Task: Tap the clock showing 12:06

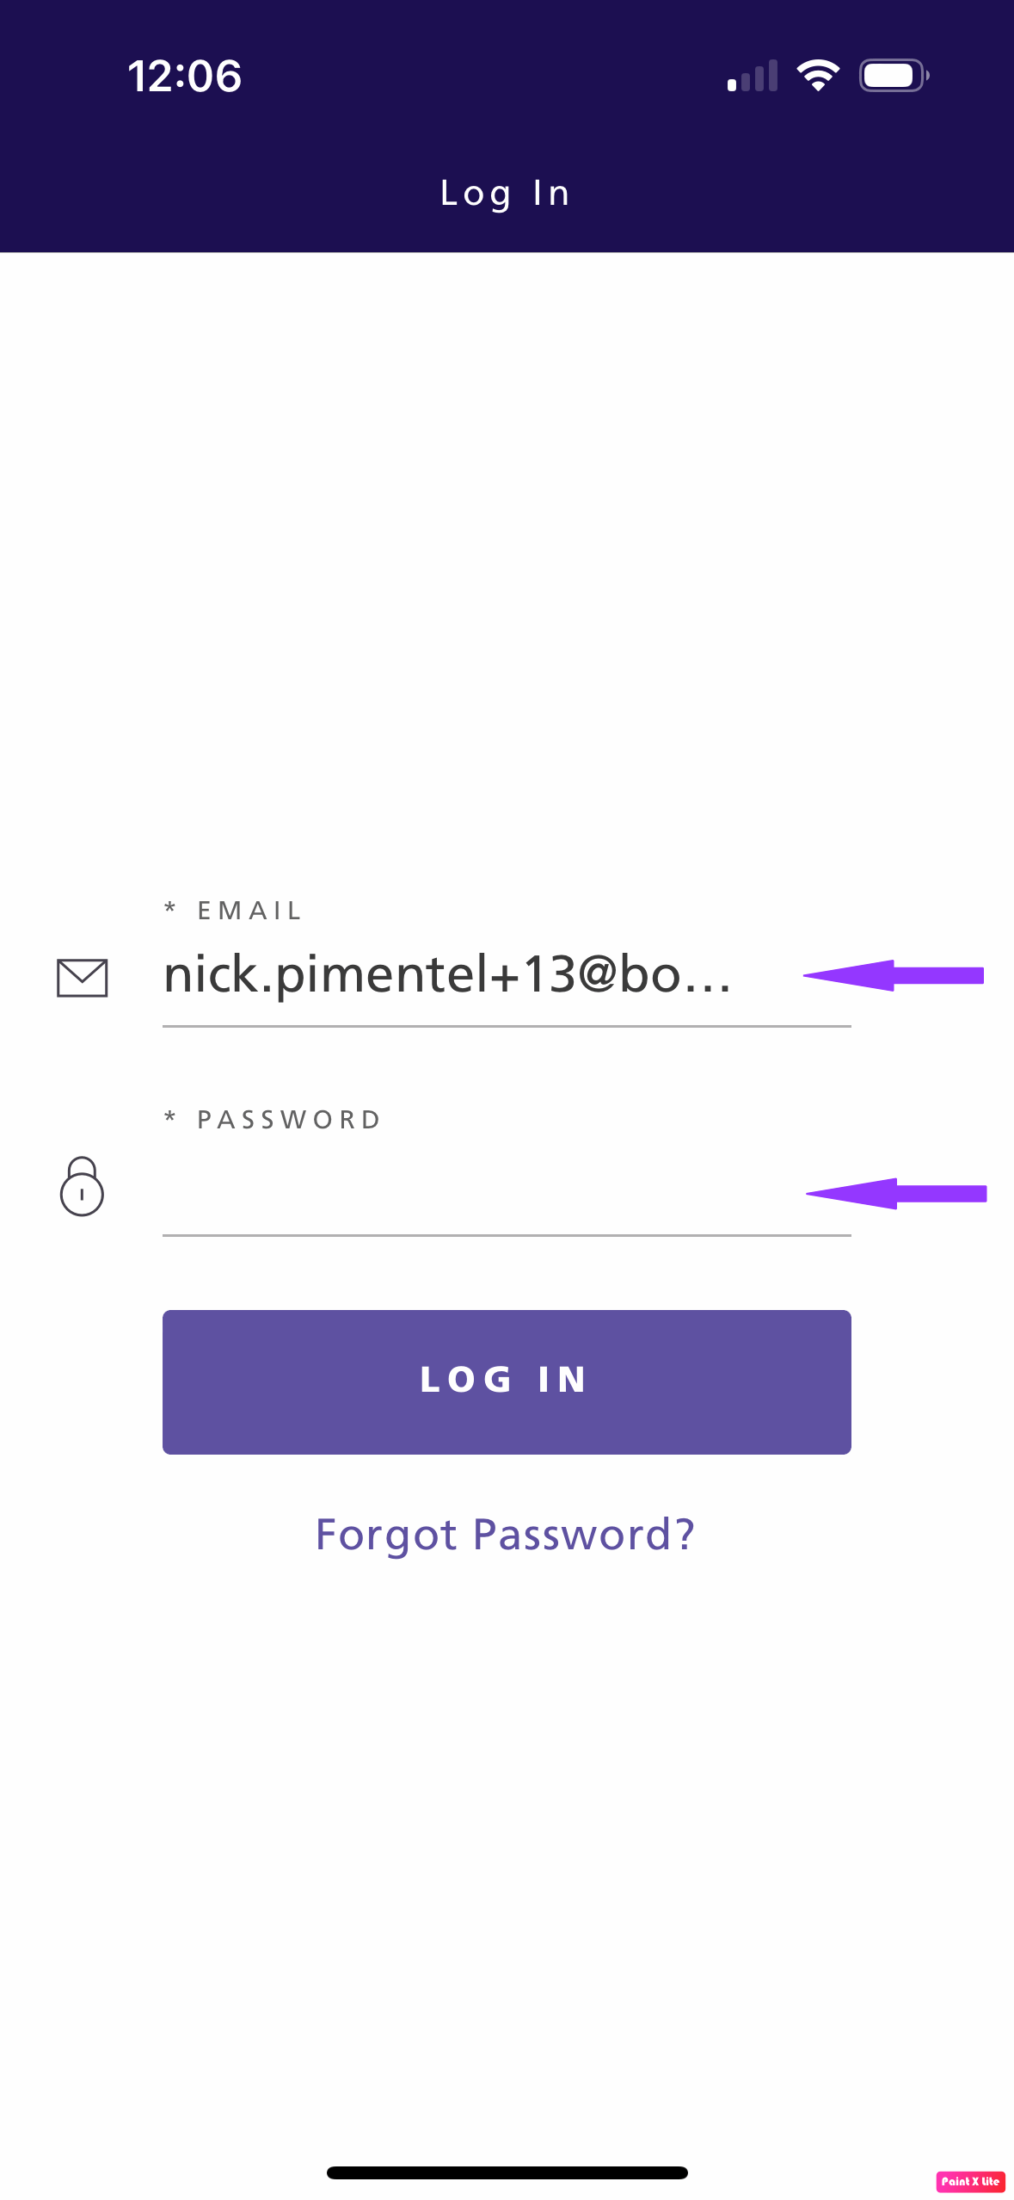Action: click(x=183, y=75)
